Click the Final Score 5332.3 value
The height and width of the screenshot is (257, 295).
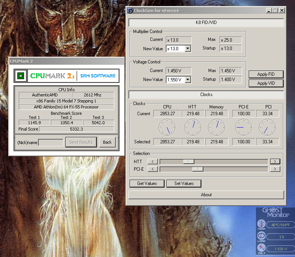[x=76, y=129]
